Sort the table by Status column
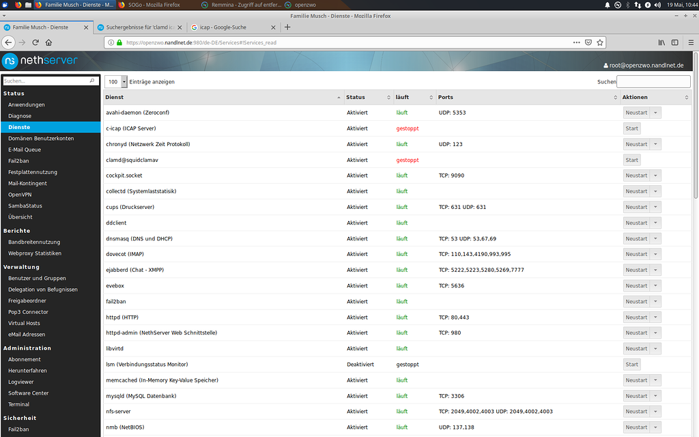 [356, 97]
